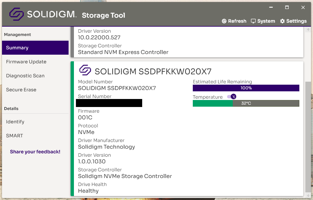Click scrollbar down arrow

[308, 195]
